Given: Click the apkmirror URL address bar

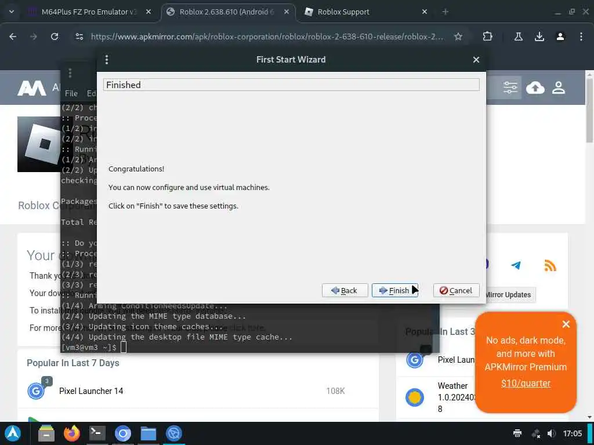Looking at the screenshot, I should [x=267, y=37].
